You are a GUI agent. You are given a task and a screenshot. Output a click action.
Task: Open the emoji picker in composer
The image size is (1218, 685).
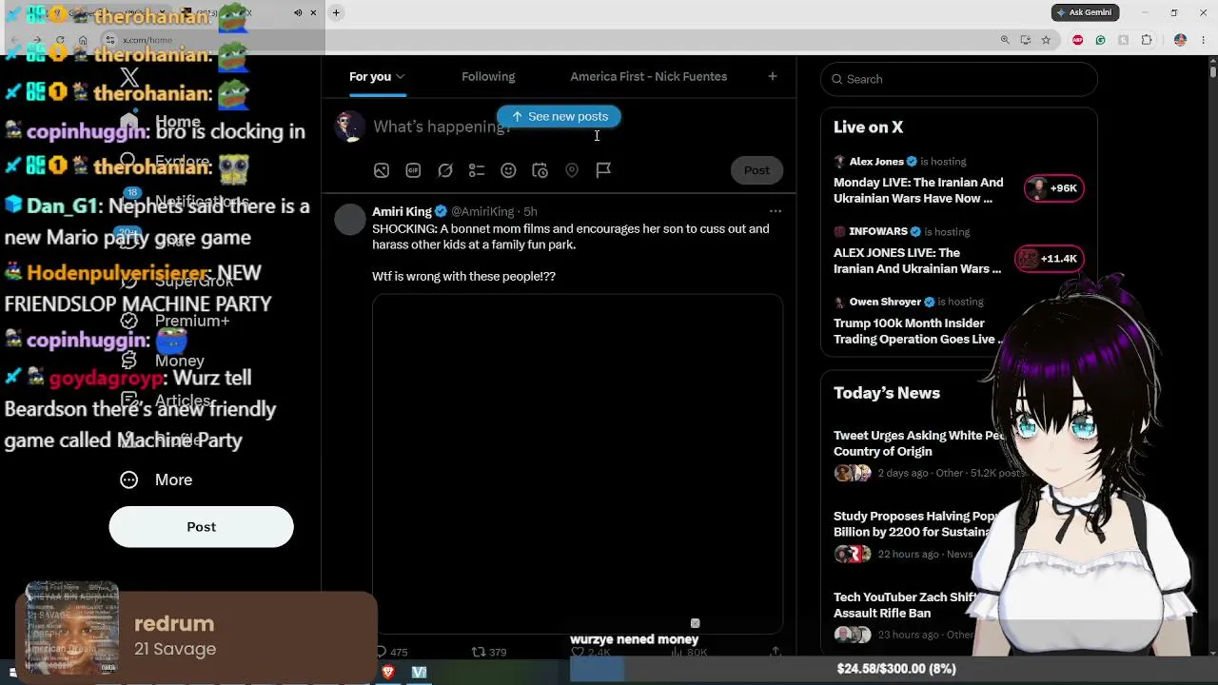pyautogui.click(x=508, y=170)
